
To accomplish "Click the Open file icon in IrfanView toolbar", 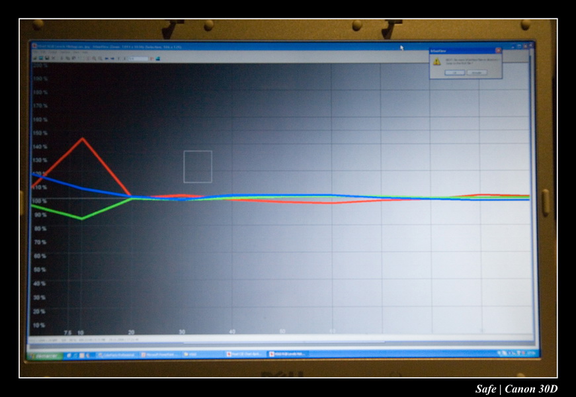I will (35, 58).
